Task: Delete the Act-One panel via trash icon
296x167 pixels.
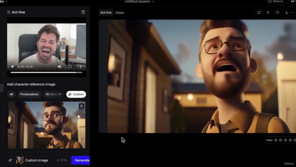Action: (x=83, y=13)
